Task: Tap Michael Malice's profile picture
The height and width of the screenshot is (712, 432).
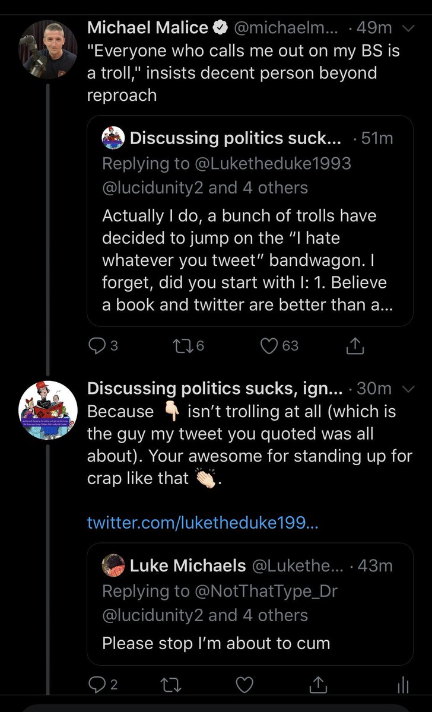Action: 49,50
